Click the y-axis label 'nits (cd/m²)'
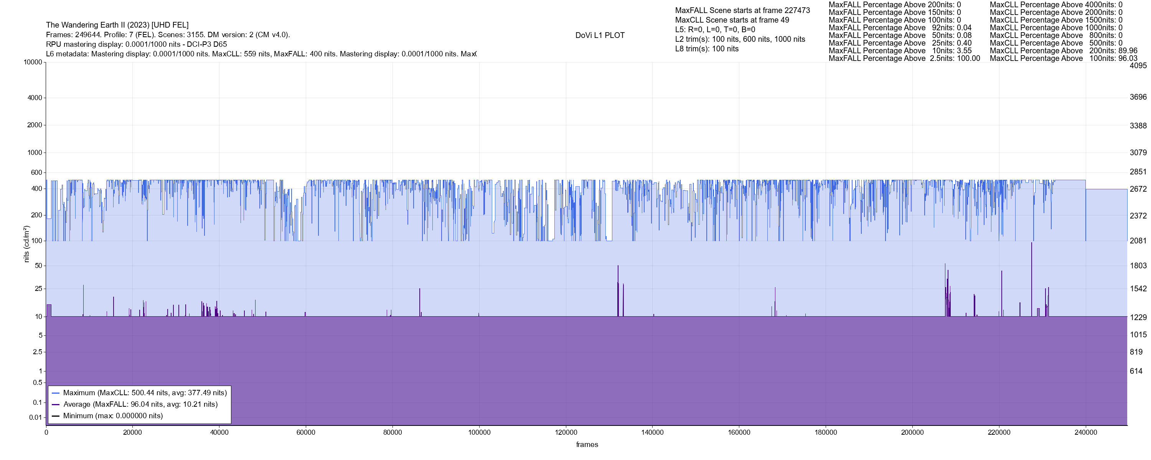1151x460 pixels. 26,244
